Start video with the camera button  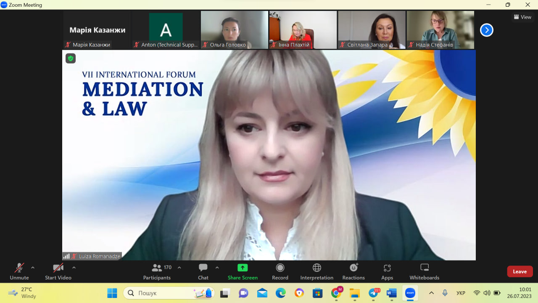click(x=58, y=271)
